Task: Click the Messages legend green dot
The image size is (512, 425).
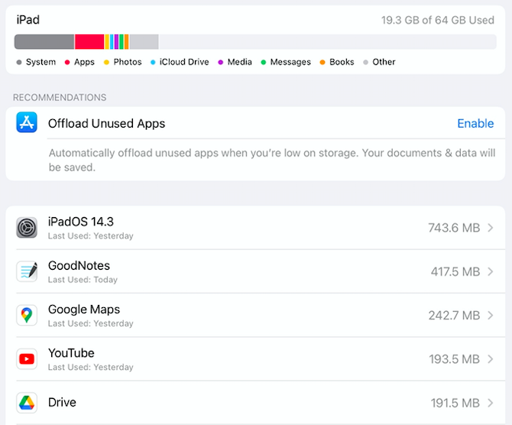Action: point(264,62)
